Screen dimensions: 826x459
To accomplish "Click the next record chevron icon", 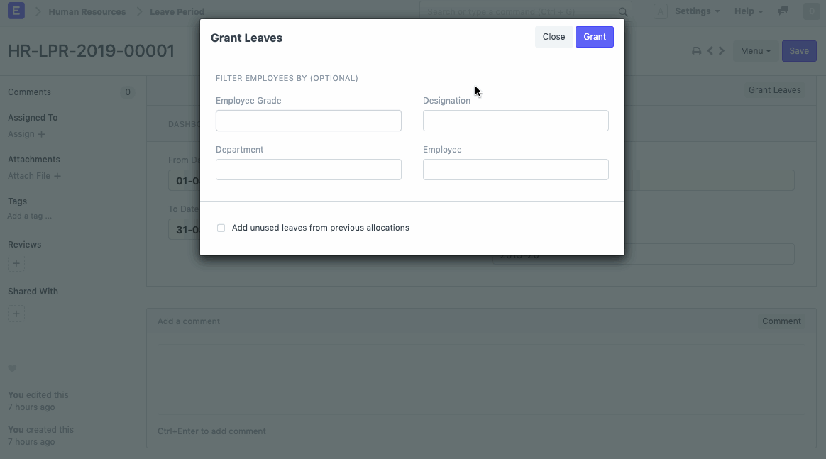I will pos(722,50).
